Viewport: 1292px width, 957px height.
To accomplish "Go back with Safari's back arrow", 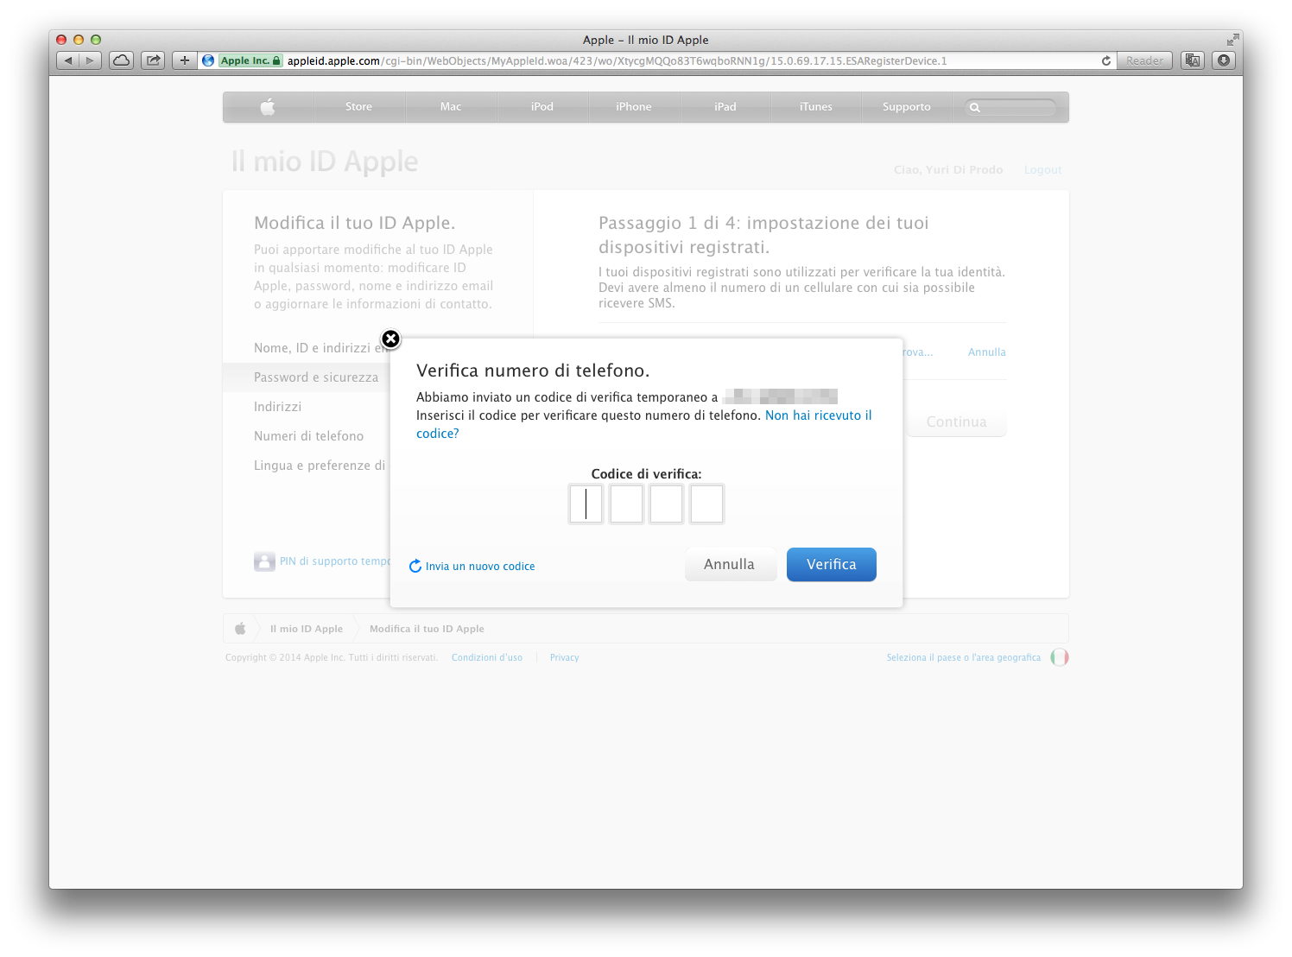I will point(68,60).
